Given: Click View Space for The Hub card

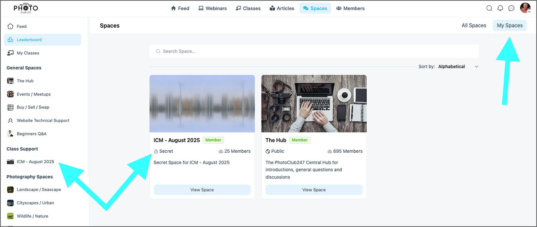Looking at the screenshot, I should (314, 190).
